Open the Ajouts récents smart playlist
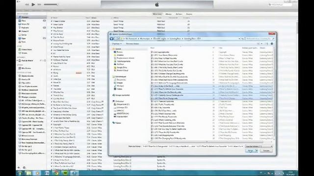This screenshot has width=314, height=176. [x=27, y=76]
